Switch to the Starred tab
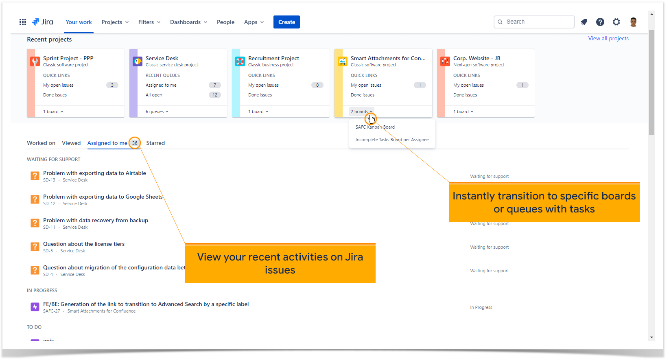Viewport: 669px width, 361px height. click(x=155, y=143)
